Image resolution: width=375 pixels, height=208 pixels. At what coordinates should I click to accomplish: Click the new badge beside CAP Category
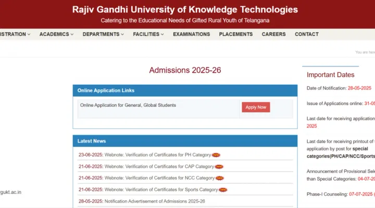click(219, 167)
